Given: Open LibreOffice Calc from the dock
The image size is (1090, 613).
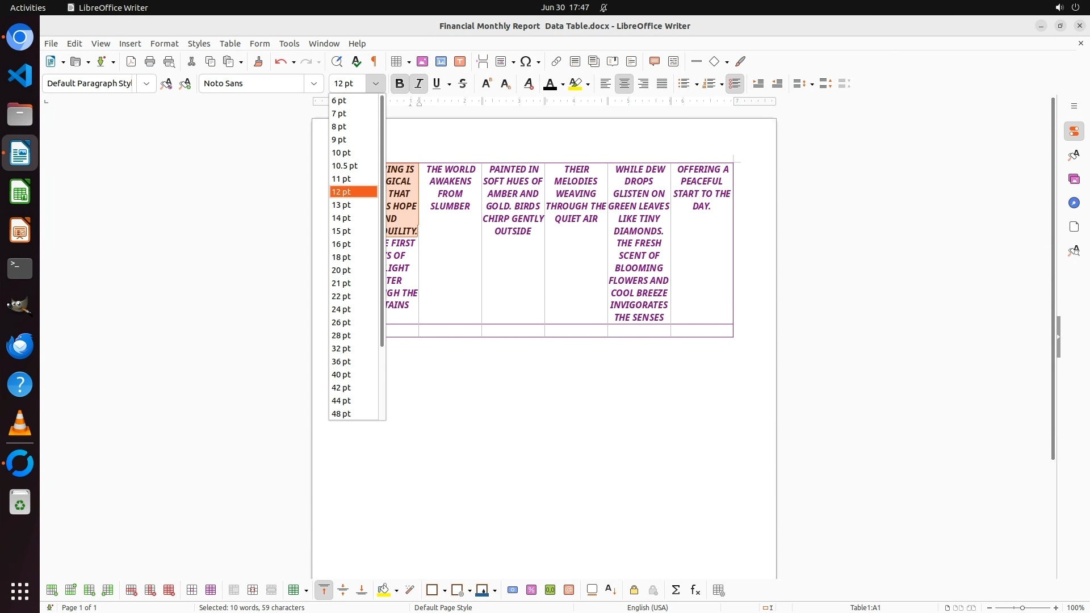Looking at the screenshot, I should coord(20,192).
